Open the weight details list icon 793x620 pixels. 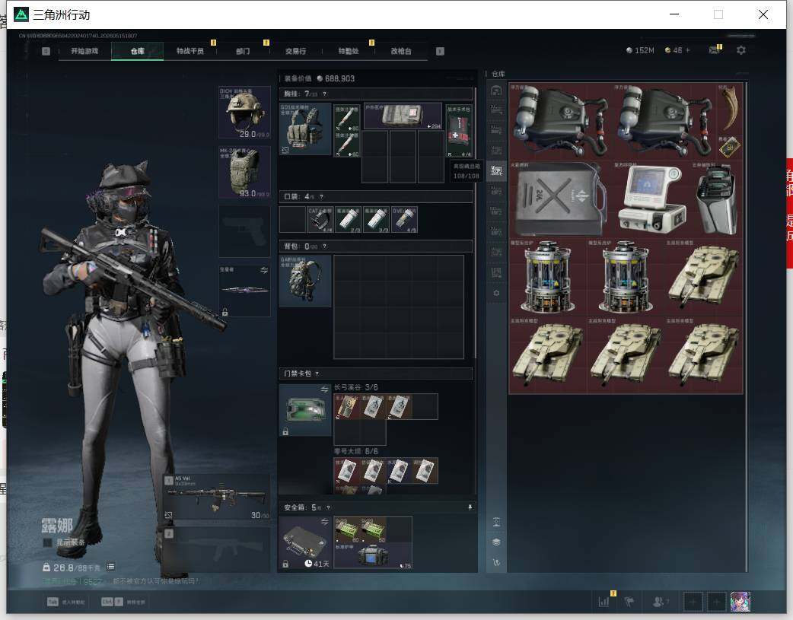[x=111, y=567]
